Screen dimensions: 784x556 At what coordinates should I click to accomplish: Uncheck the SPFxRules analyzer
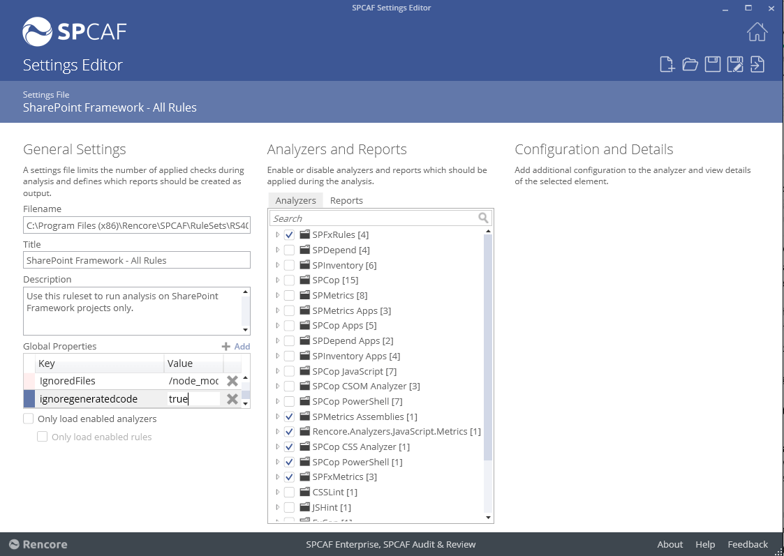[x=289, y=235]
